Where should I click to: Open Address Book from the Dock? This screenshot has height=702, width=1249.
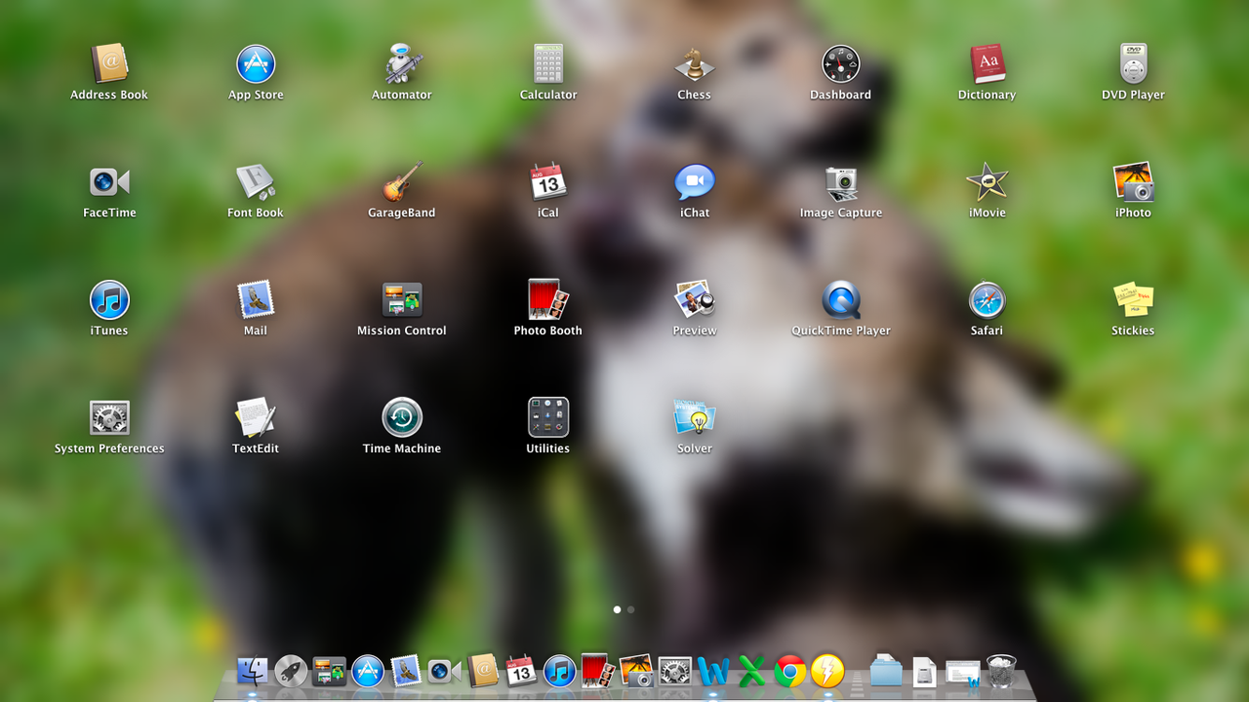pos(483,671)
